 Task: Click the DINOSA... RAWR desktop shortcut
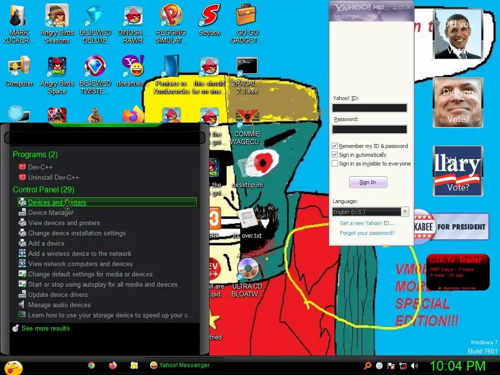click(133, 24)
